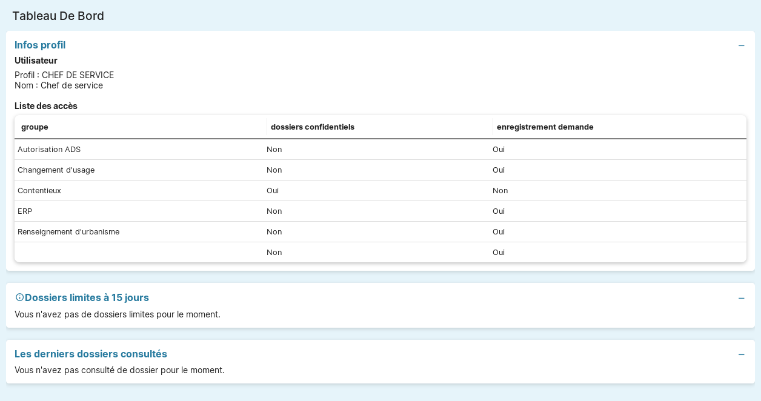Viewport: 761px width, 401px height.
Task: Open Dossiers limites à 15 jours title
Action: (x=87, y=297)
